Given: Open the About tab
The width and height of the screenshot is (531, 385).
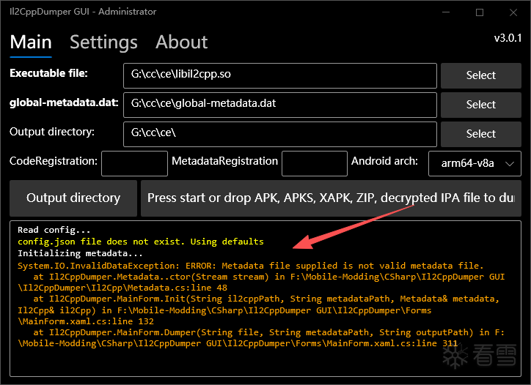Looking at the screenshot, I should (x=182, y=42).
